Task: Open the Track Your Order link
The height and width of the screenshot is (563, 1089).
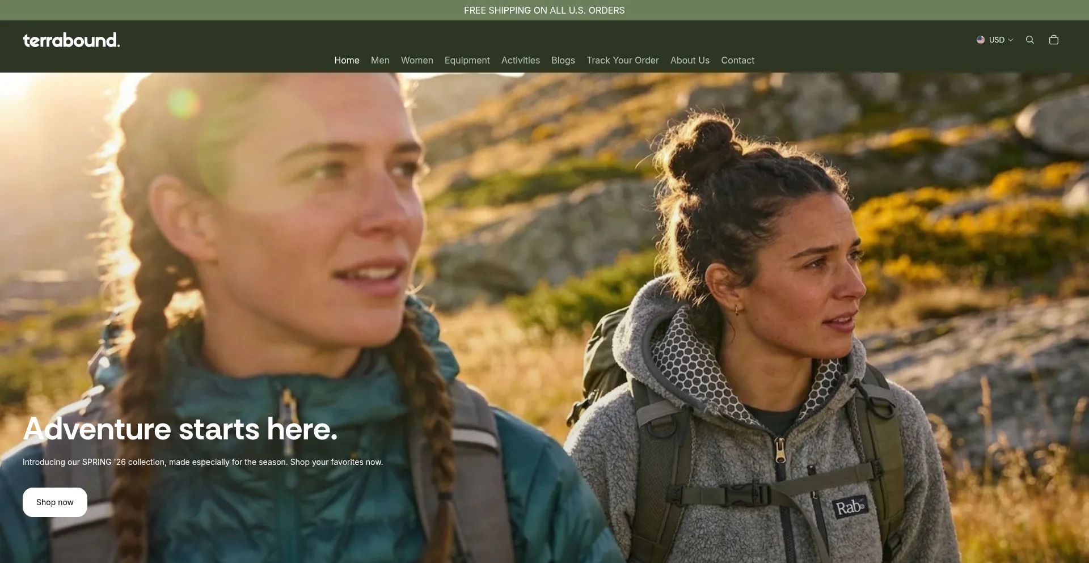Action: pyautogui.click(x=623, y=60)
